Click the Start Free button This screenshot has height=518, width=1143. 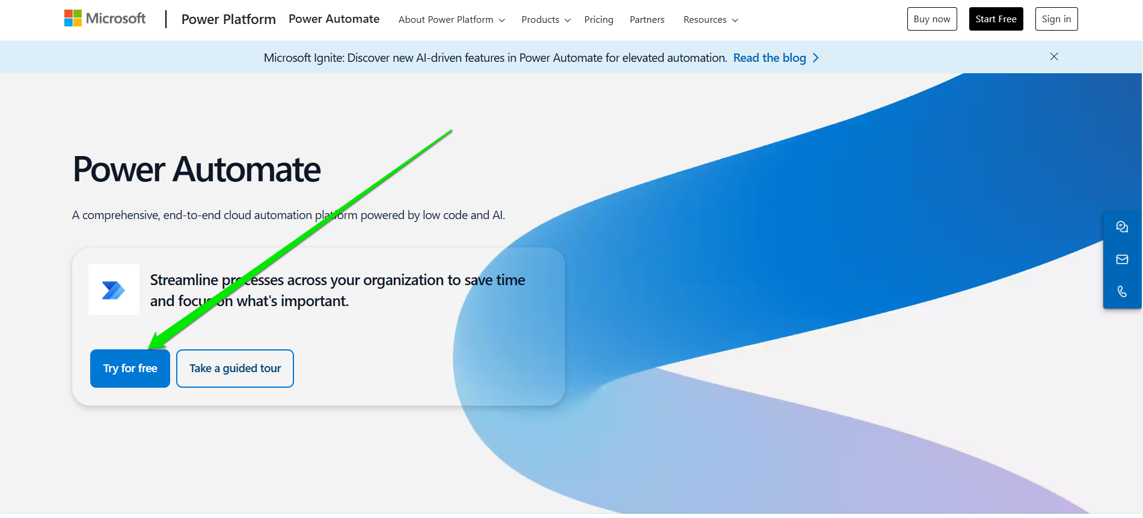click(996, 19)
